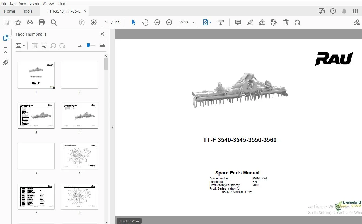Select page 3 thumbnail

click(36, 115)
